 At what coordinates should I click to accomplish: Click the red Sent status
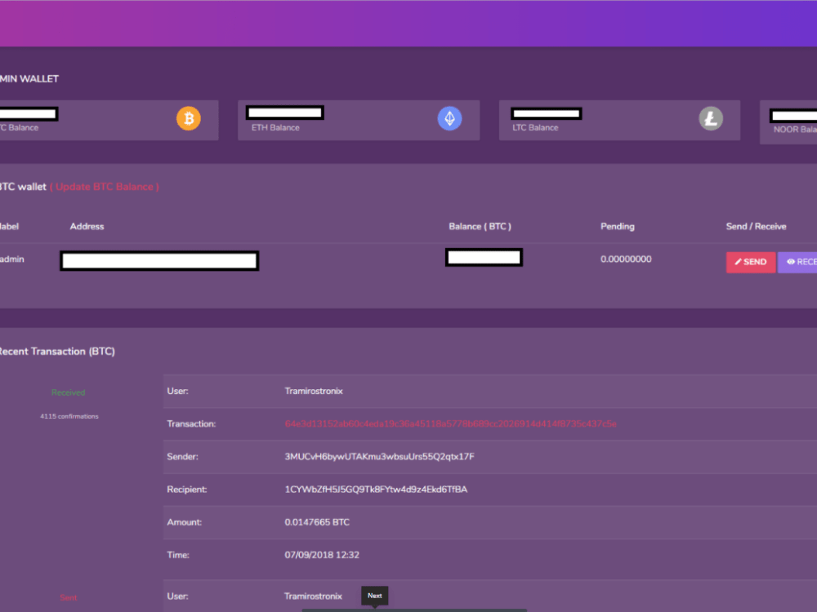tap(69, 597)
